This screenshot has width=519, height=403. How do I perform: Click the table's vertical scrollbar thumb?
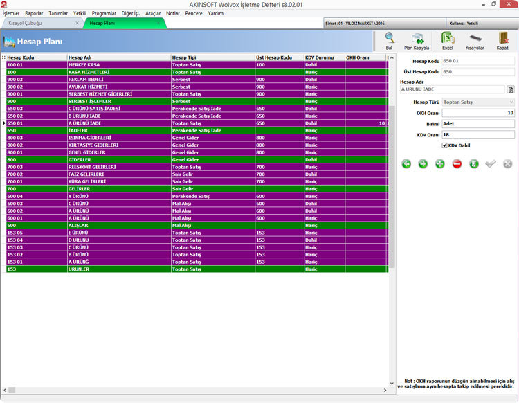click(392, 187)
